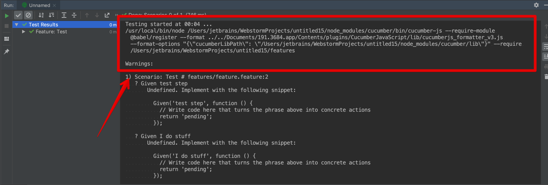Collapse all test tree nodes
This screenshot has width=548, height=185.
[74, 15]
